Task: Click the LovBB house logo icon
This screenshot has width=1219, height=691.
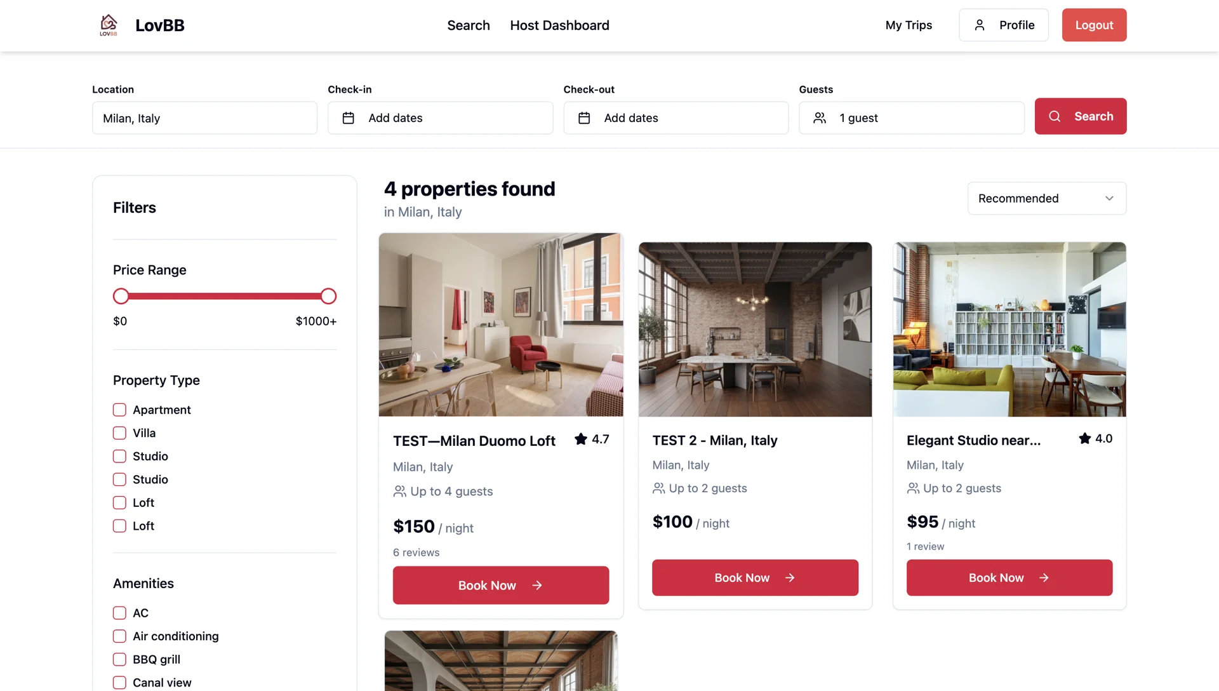Action: tap(109, 25)
